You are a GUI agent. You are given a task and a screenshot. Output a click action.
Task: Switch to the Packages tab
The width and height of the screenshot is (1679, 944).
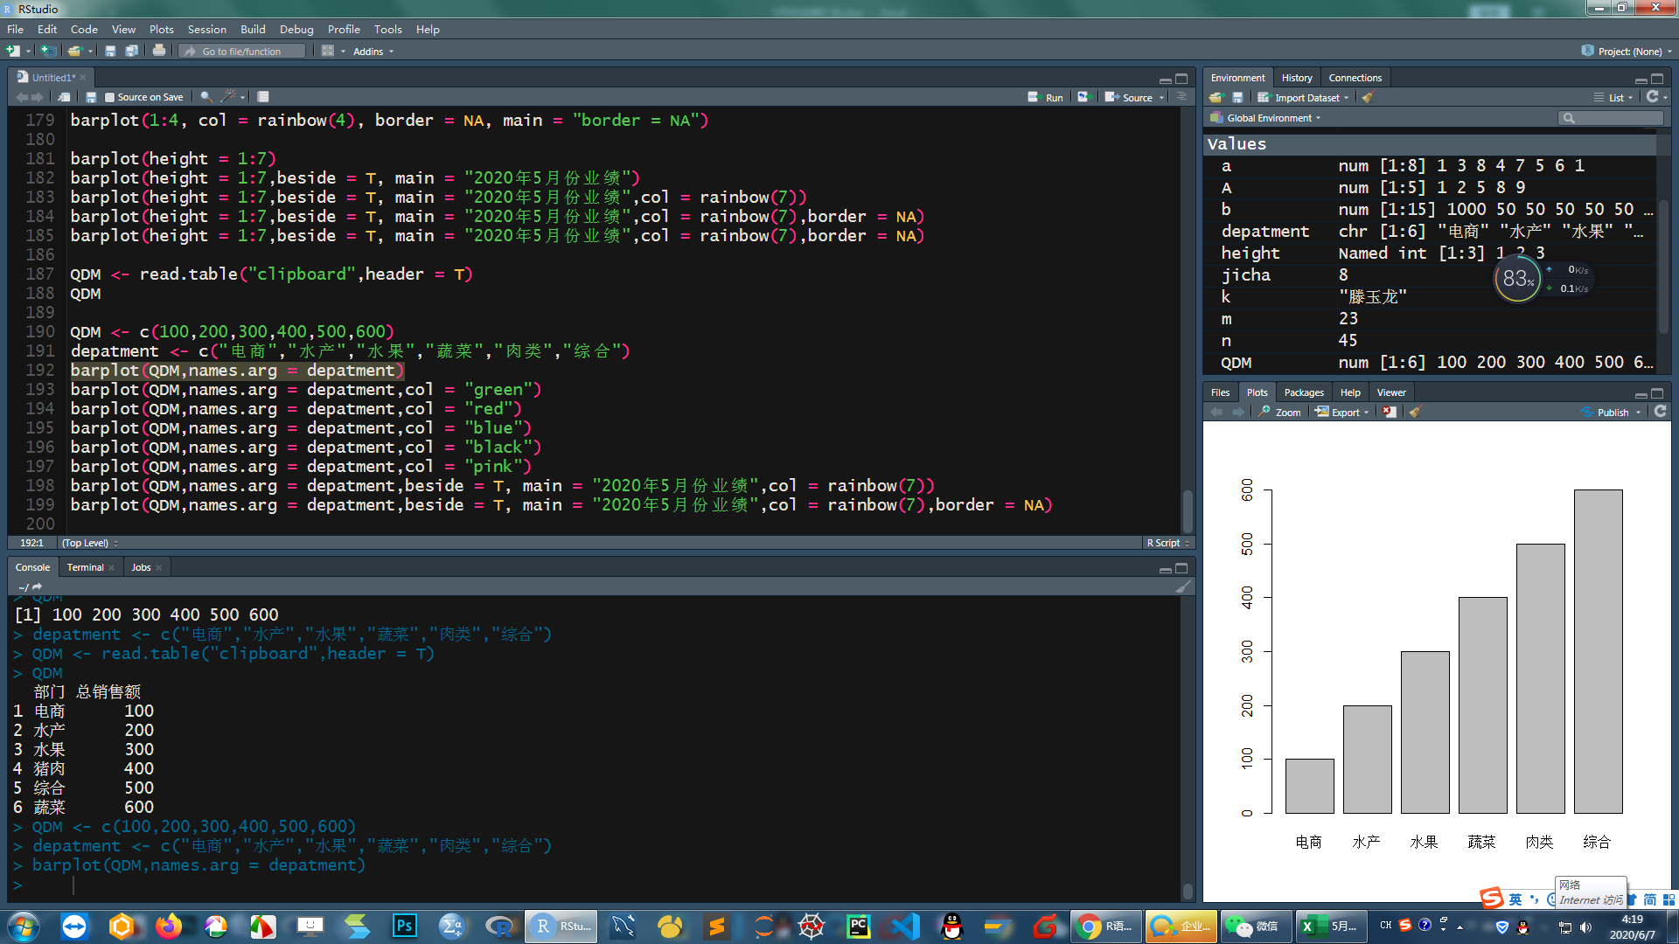1304,392
